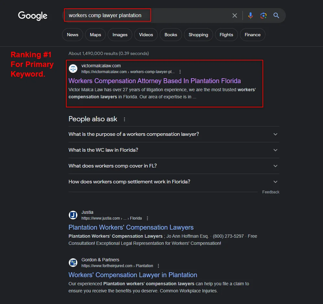Screen dimensions: 323x304
Task: Click the magnifying glass search icon
Action: click(x=276, y=16)
